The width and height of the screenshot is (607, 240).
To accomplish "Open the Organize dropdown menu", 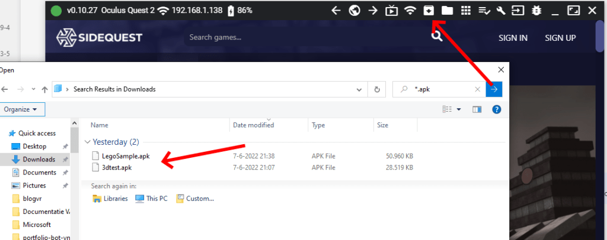I will tap(21, 109).
